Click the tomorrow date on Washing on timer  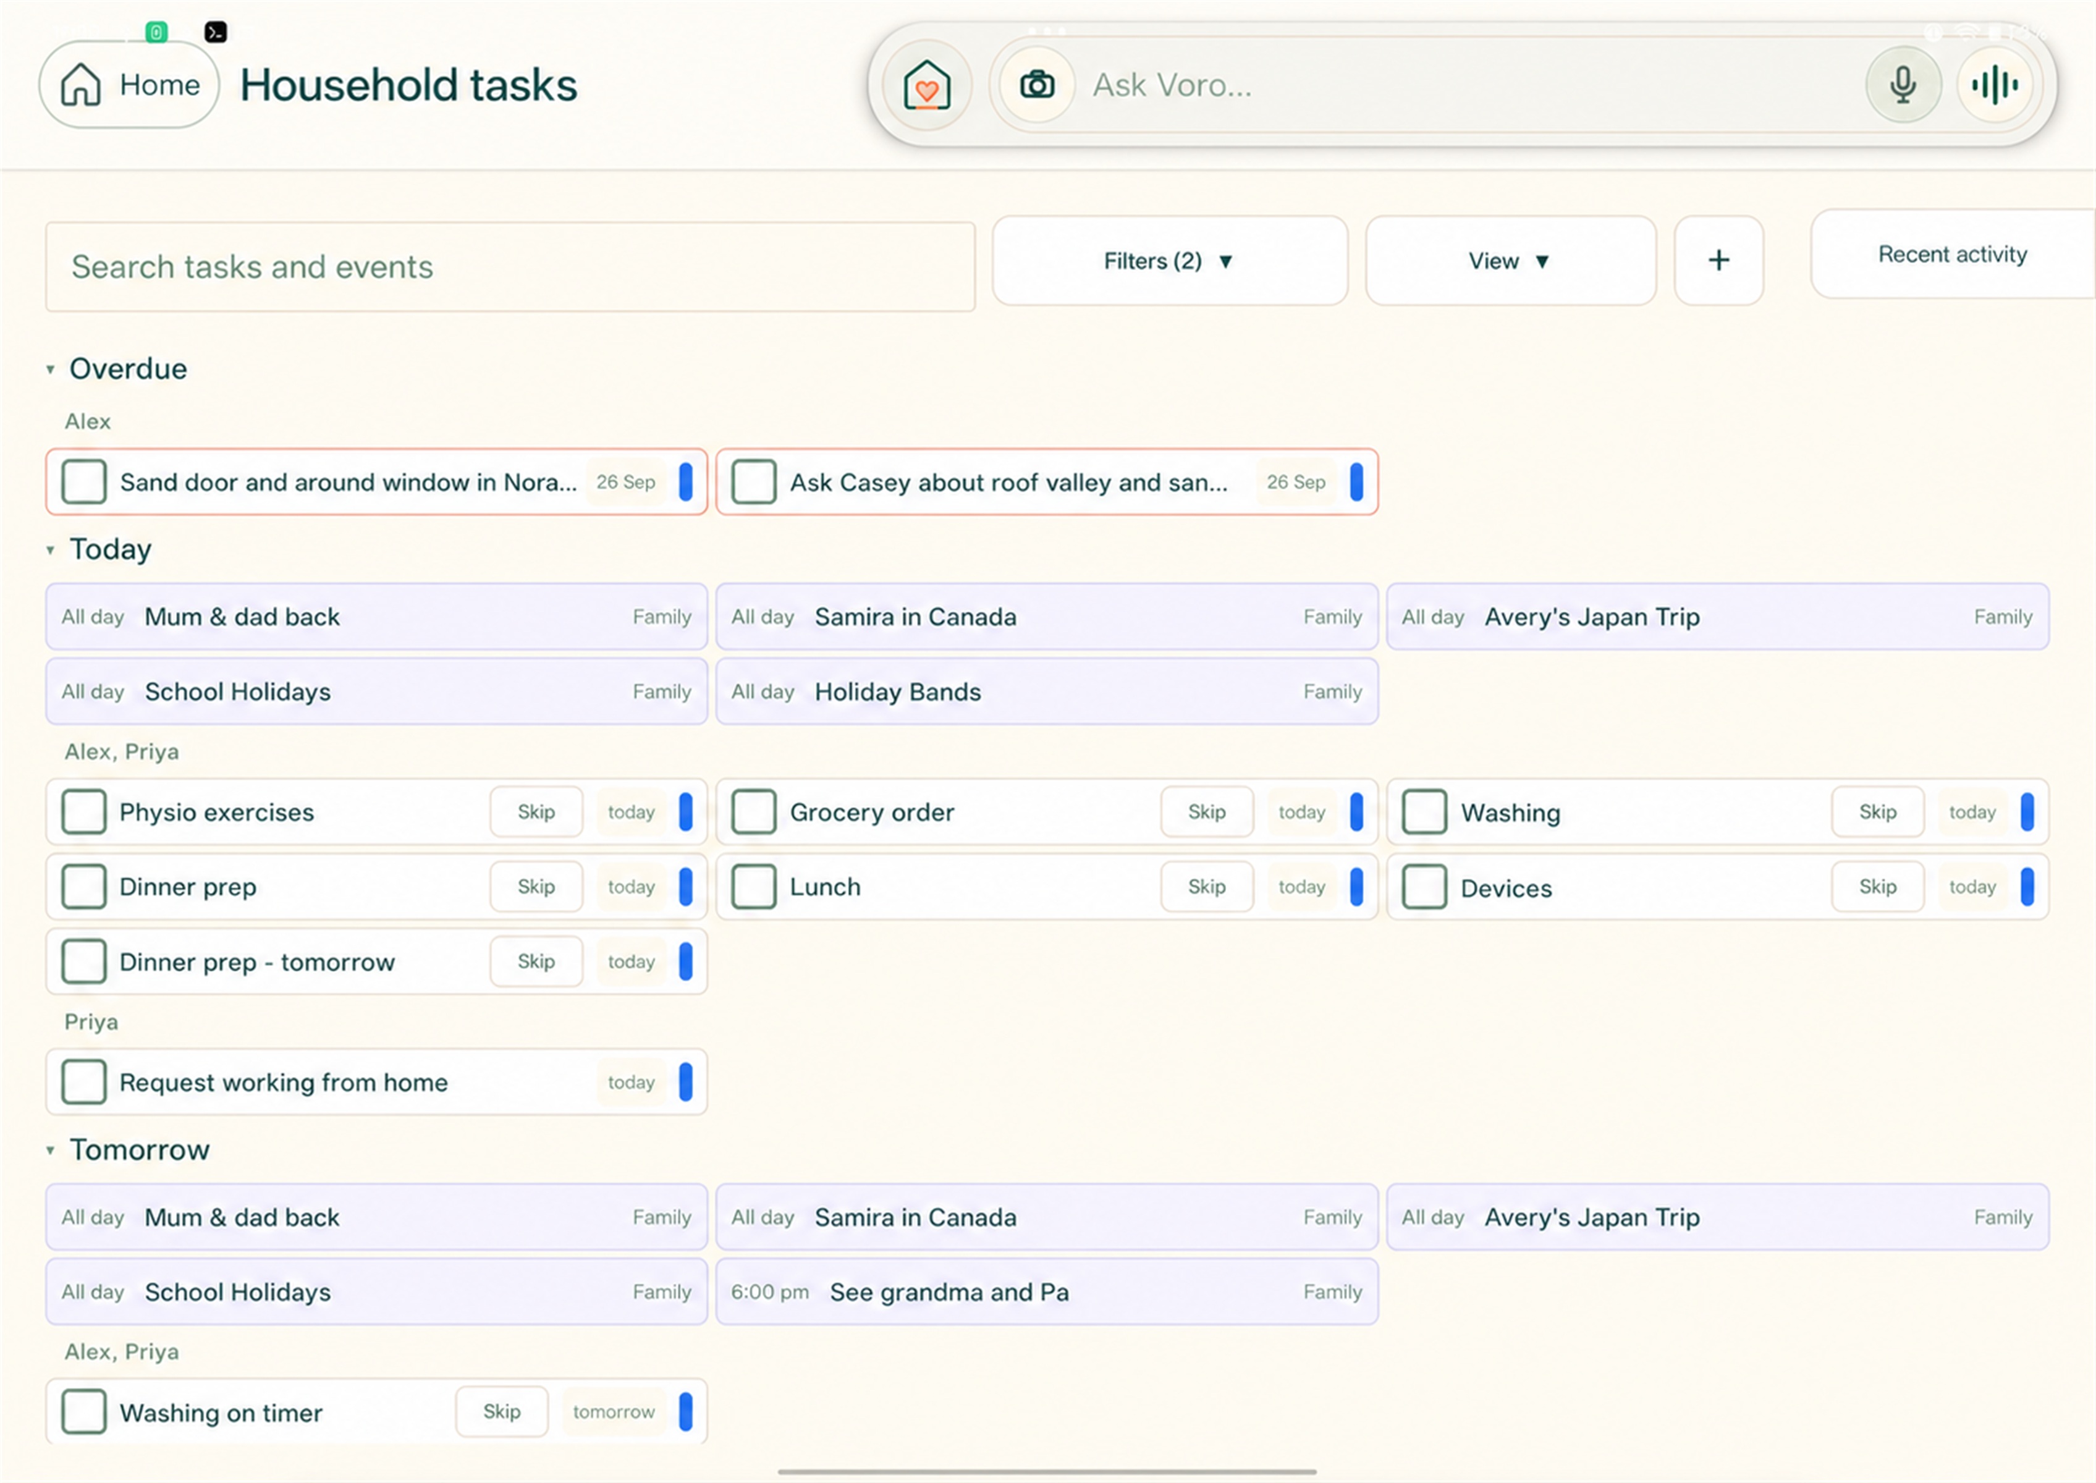(x=614, y=1412)
